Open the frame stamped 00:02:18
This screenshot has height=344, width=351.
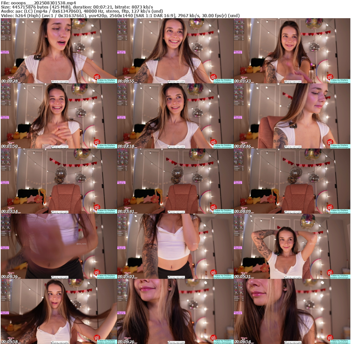[175, 116]
